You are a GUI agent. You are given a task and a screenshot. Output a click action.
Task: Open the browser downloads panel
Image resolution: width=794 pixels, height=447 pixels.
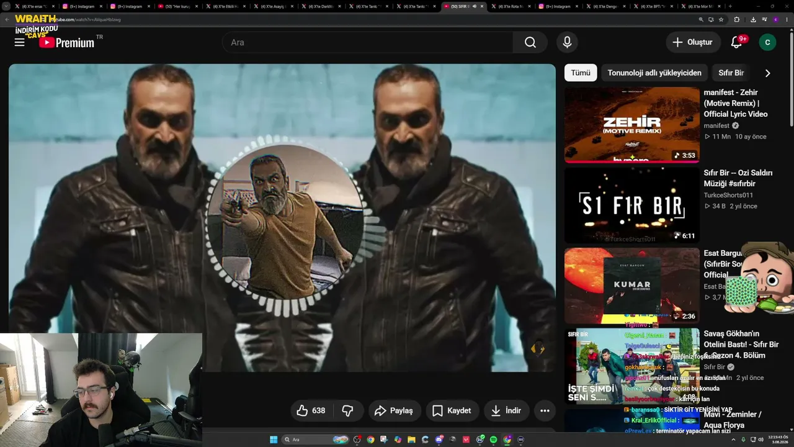tap(752, 19)
